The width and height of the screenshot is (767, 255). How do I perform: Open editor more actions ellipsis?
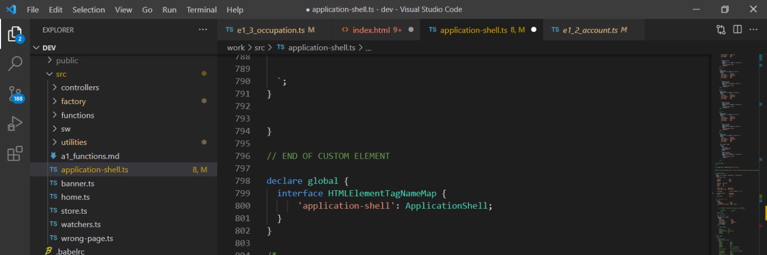pos(753,30)
